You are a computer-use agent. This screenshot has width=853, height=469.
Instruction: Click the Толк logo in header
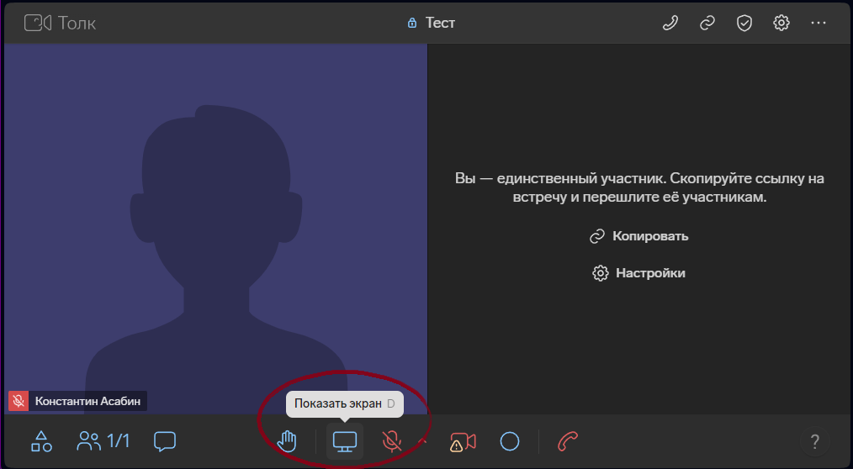point(60,23)
